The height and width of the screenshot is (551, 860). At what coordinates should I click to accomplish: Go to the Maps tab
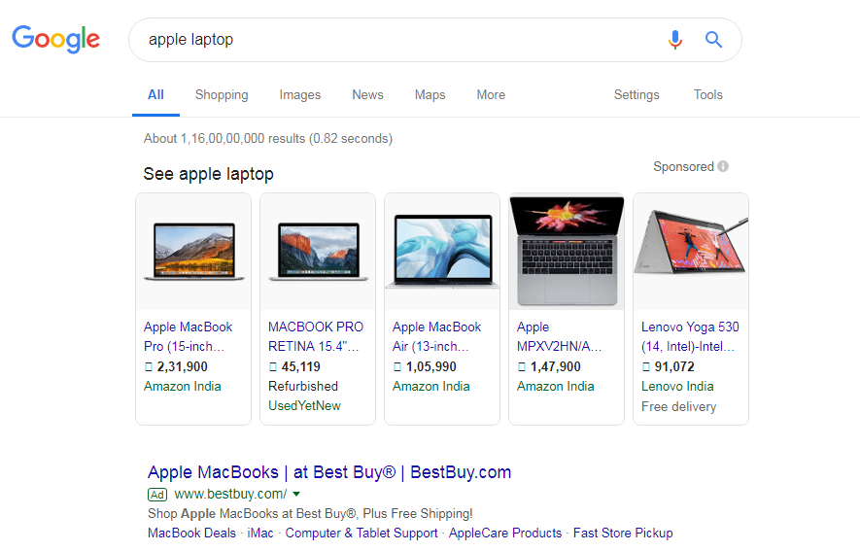[x=430, y=94]
